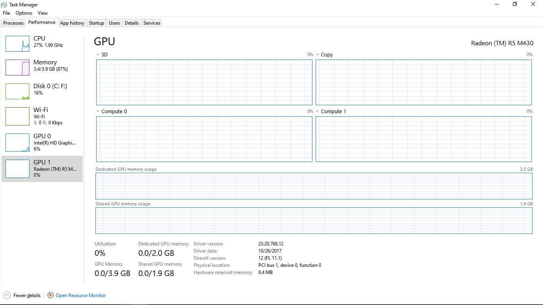This screenshot has height=305, width=543.
Task: Switch to the Users tab
Action: pos(114,23)
